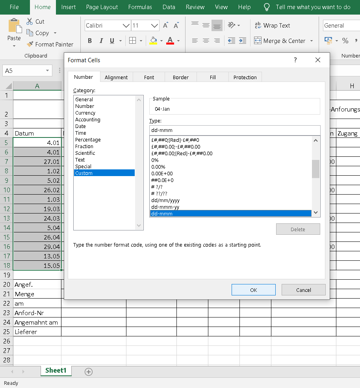Toggle Bold formatting button
This screenshot has width=360, height=388.
click(x=90, y=41)
